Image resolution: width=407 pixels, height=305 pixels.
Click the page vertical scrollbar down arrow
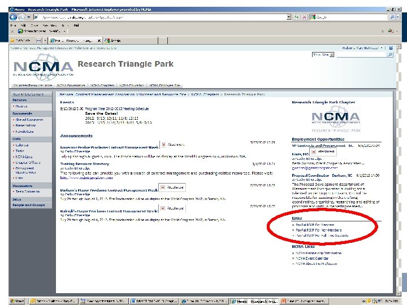click(399, 294)
